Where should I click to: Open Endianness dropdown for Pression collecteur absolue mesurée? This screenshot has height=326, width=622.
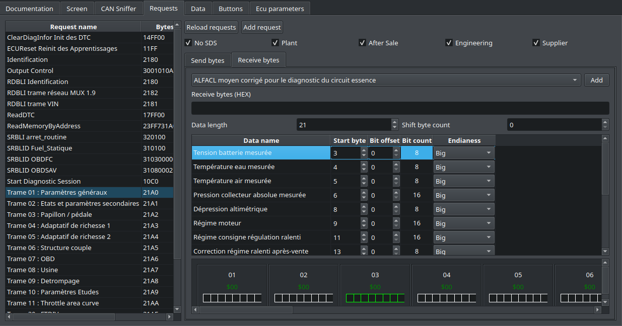(488, 195)
